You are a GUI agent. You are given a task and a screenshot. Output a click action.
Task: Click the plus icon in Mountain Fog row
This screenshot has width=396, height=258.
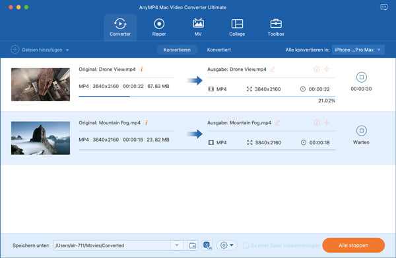327,122
